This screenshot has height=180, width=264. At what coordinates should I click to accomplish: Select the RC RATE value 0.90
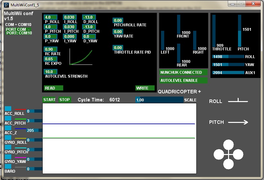[50, 49]
